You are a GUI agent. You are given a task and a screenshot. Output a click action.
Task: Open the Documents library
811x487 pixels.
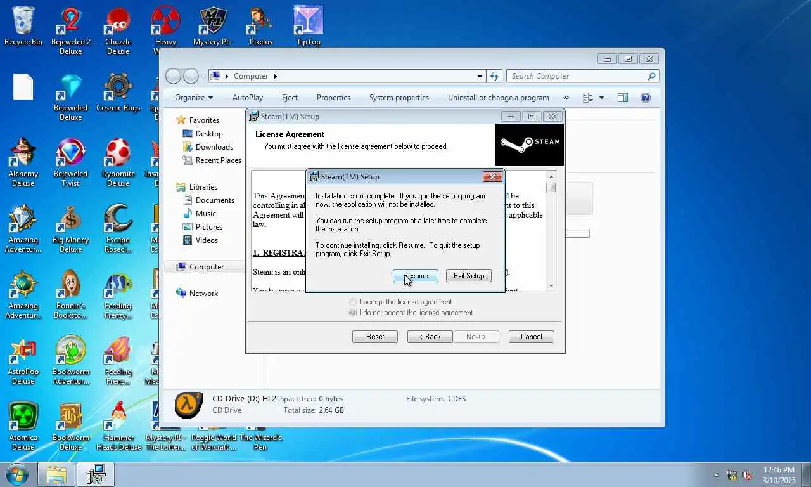click(x=209, y=200)
